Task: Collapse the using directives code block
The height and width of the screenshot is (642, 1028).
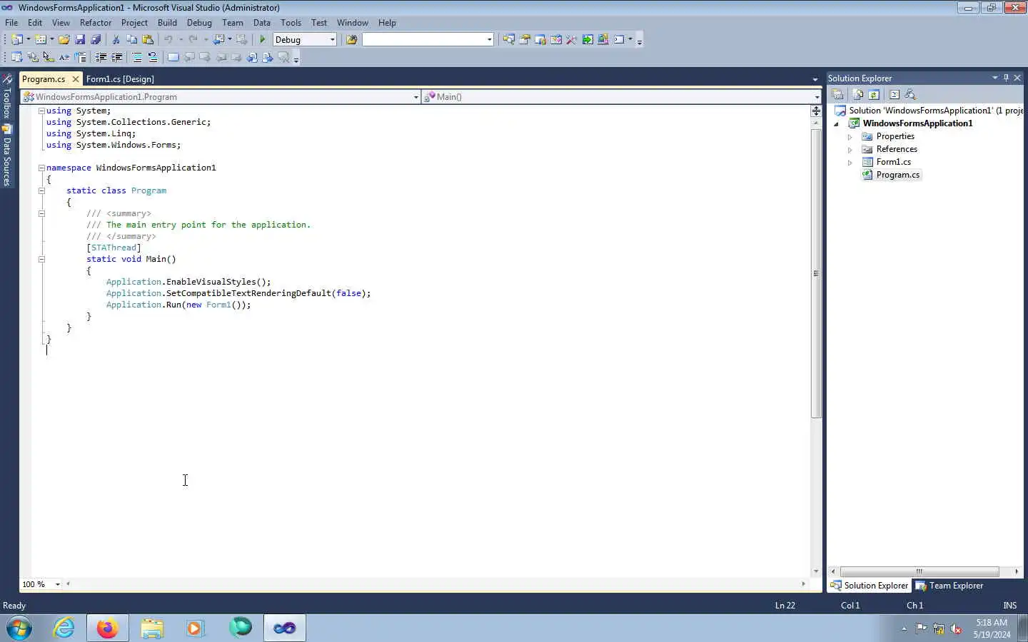Action: (x=41, y=111)
